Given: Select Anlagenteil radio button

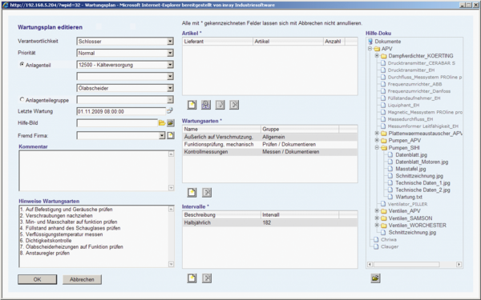Looking at the screenshot, I should 22,64.
